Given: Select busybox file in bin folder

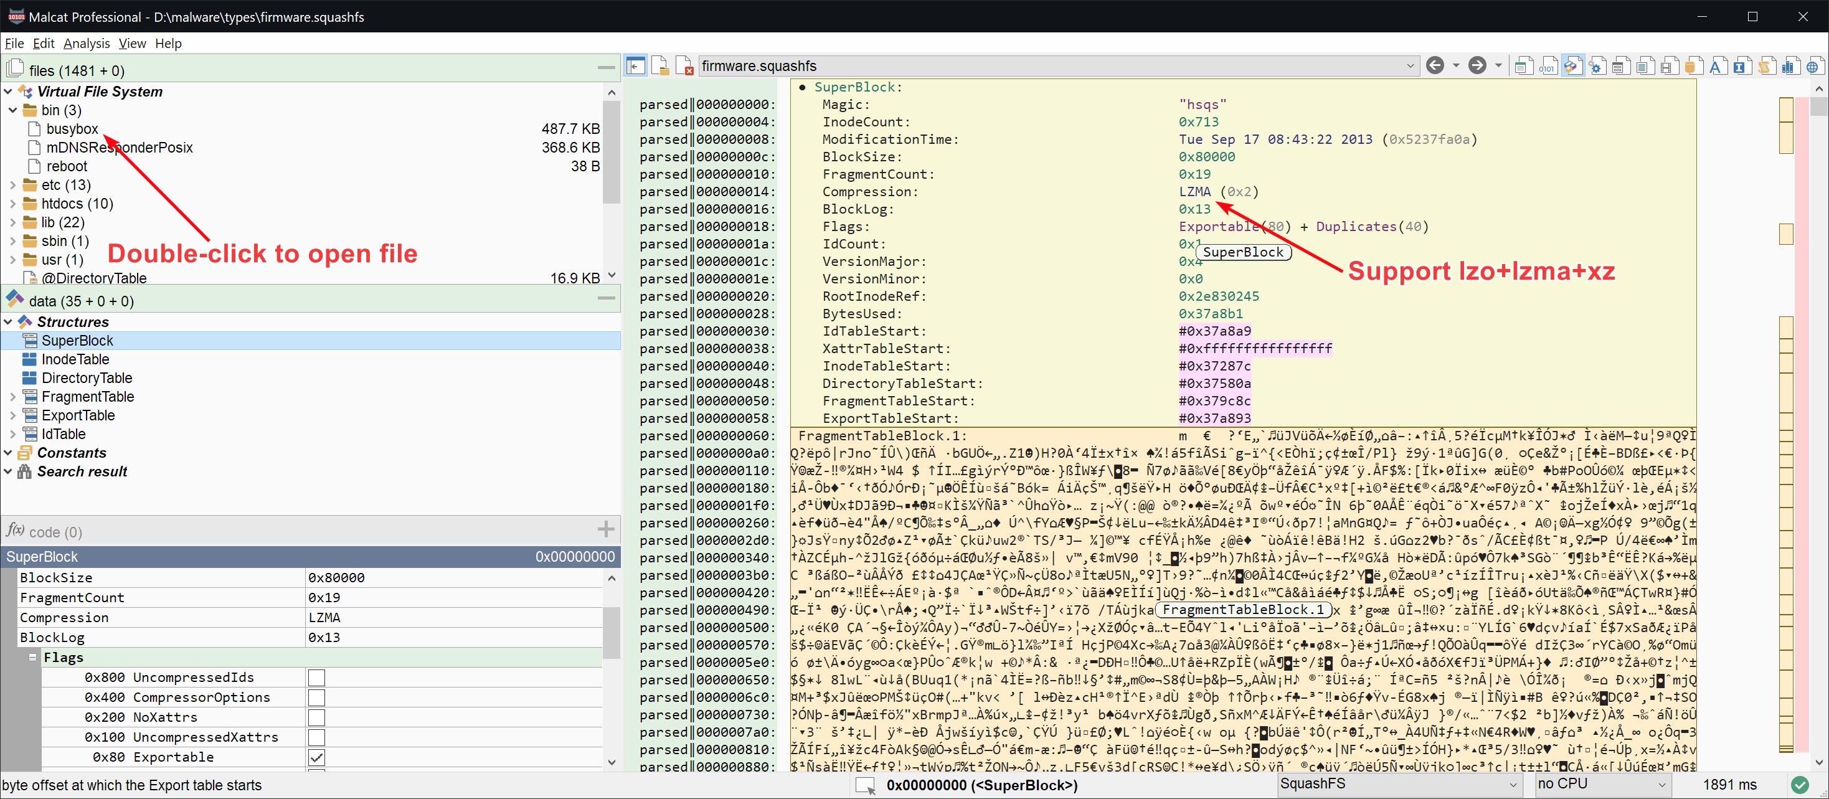Looking at the screenshot, I should (72, 128).
